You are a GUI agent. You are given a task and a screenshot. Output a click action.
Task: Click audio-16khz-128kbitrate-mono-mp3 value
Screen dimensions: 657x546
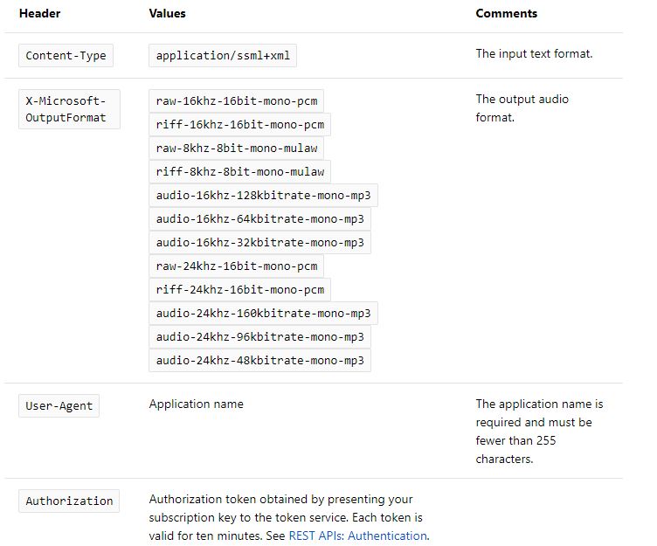coord(263,195)
